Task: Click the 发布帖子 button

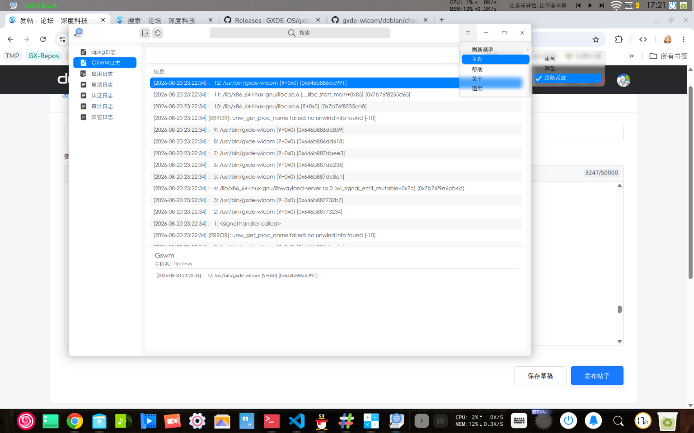Action: (597, 376)
